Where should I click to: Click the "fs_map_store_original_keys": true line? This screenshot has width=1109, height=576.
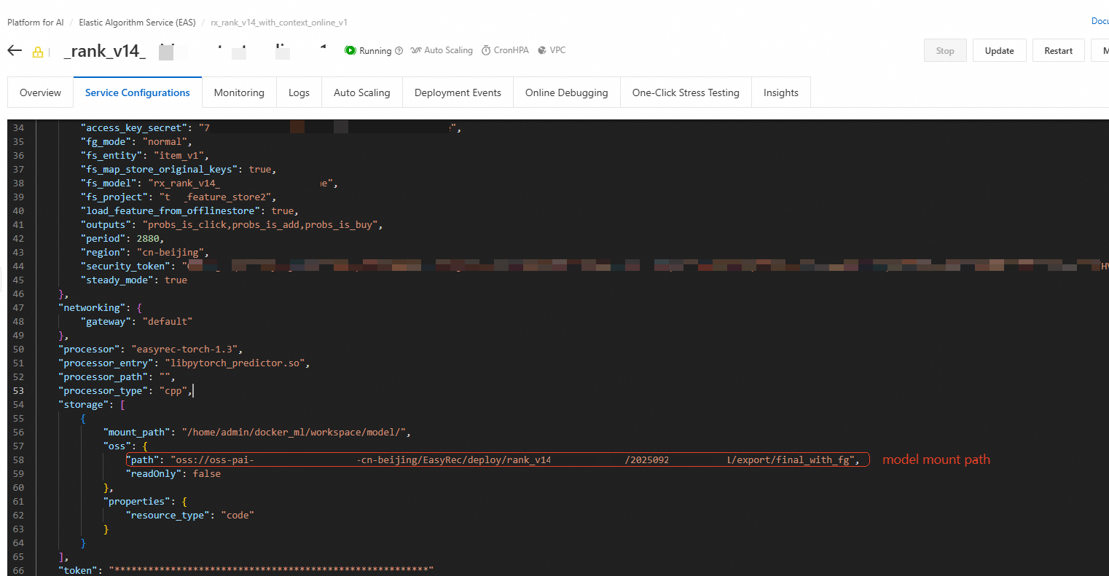[179, 170]
